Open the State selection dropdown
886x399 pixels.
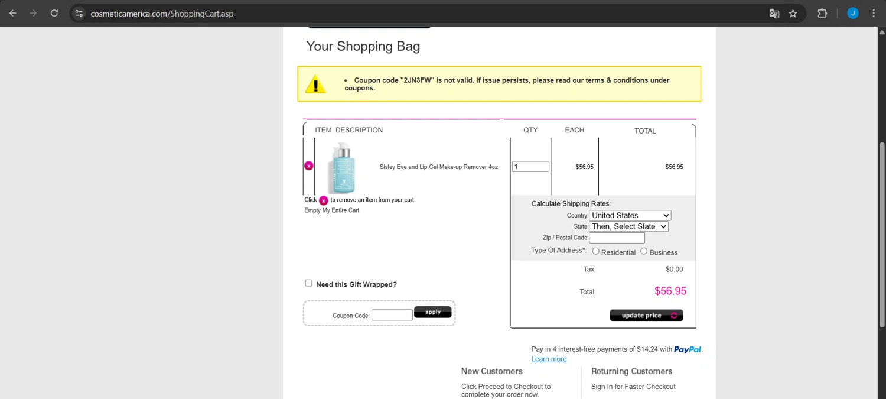coord(629,226)
